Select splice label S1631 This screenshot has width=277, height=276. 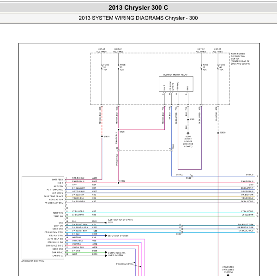tap(107, 137)
